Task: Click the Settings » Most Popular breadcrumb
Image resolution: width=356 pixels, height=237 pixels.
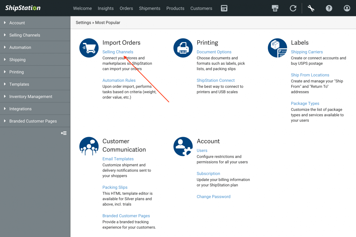Action: tap(98, 23)
